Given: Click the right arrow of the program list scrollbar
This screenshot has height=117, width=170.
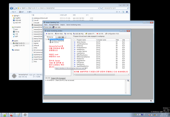Looking at the screenshot, I should tap(128, 74).
